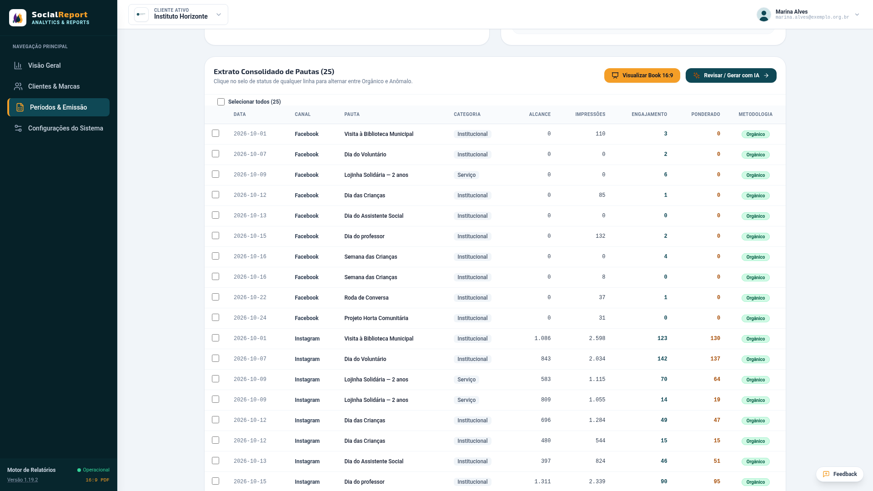
Task: Click the Clientes & Marcas people icon
Action: point(18,86)
